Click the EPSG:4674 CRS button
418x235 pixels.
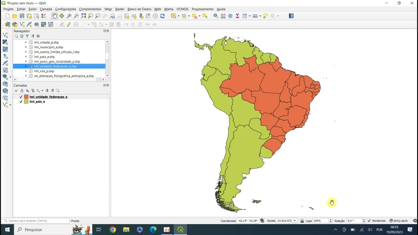[398, 221]
